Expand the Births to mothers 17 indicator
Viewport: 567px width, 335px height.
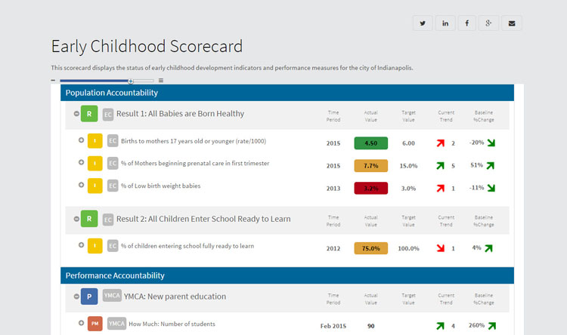click(x=82, y=140)
